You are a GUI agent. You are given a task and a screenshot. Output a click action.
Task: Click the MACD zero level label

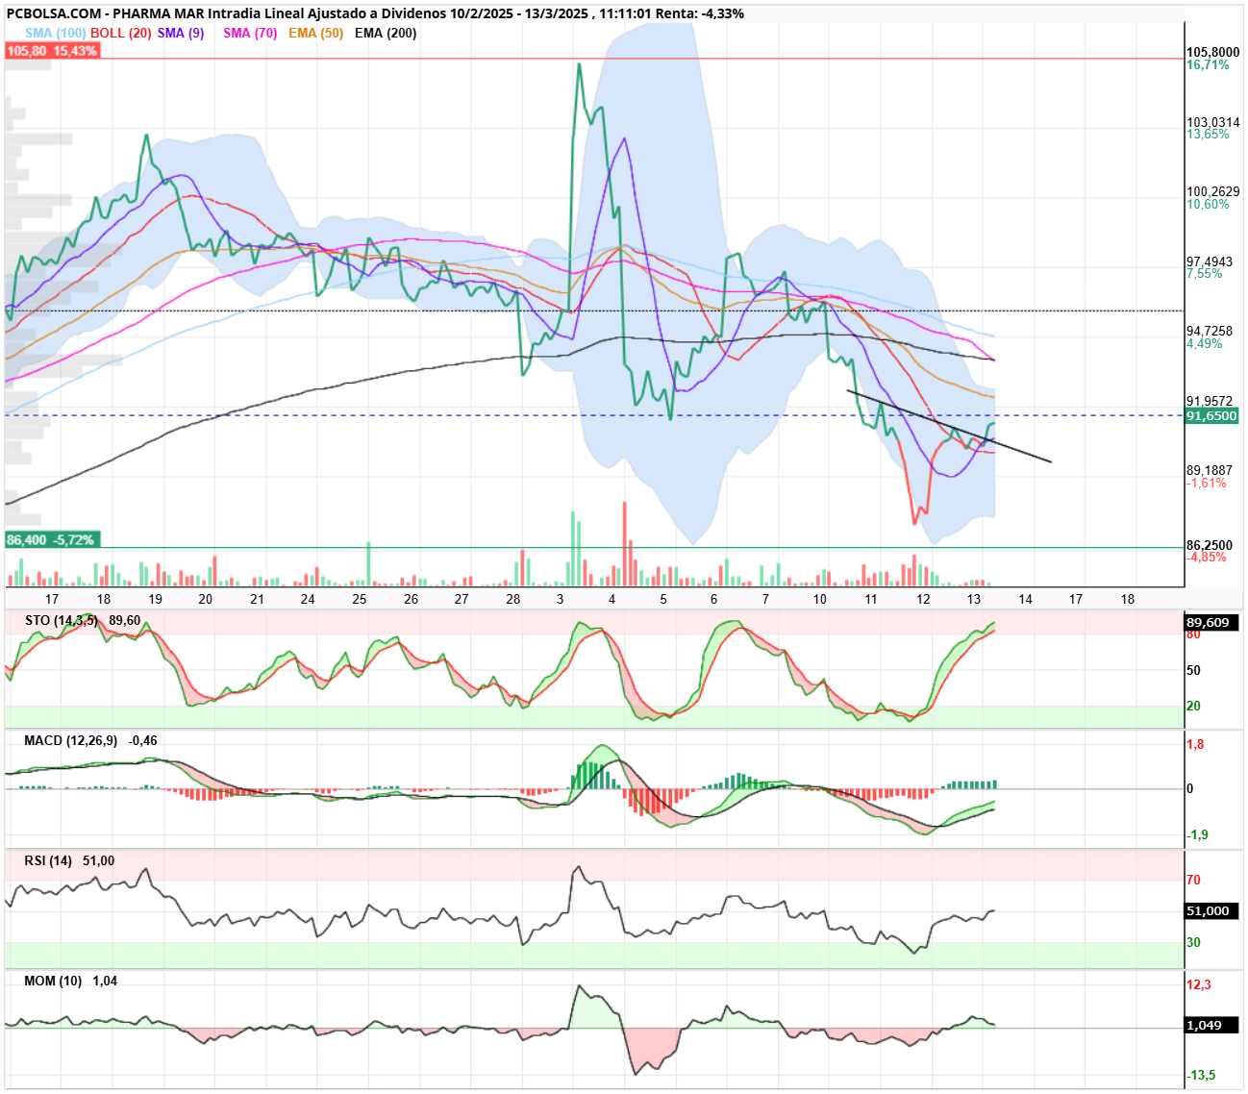pos(1190,789)
